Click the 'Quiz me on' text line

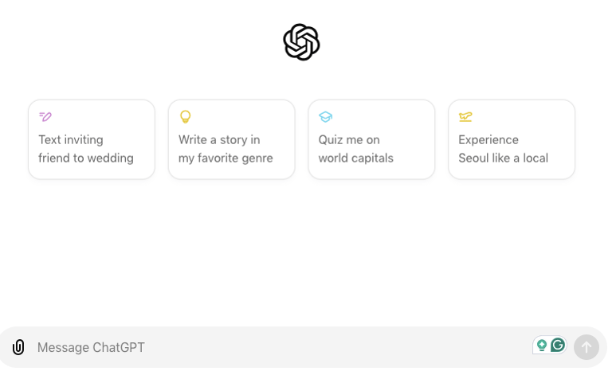349,139
